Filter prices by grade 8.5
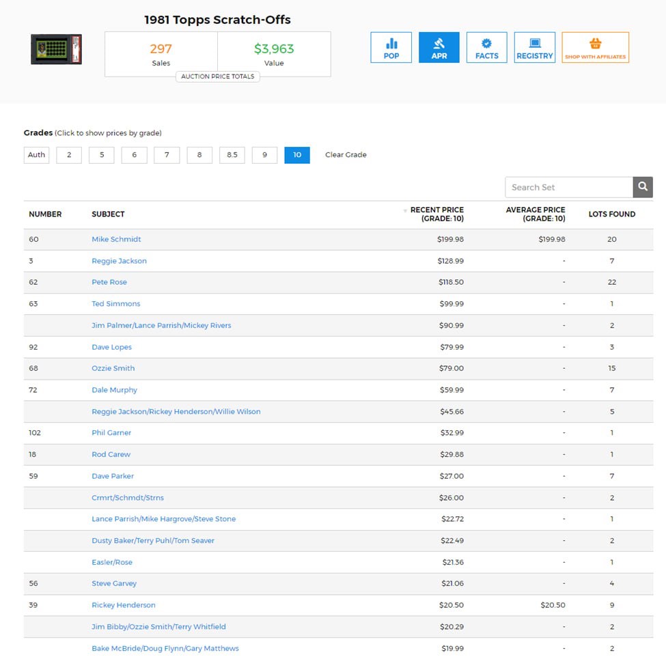Viewport: 666px width, 659px height. coord(232,155)
